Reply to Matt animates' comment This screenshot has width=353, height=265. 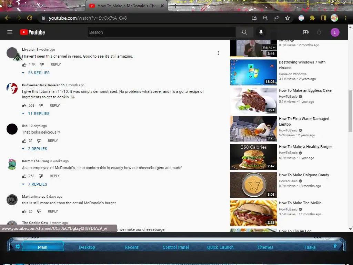pos(53,212)
